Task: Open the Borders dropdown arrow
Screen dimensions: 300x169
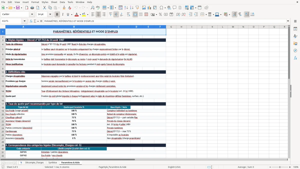Action: click(x=206, y=15)
